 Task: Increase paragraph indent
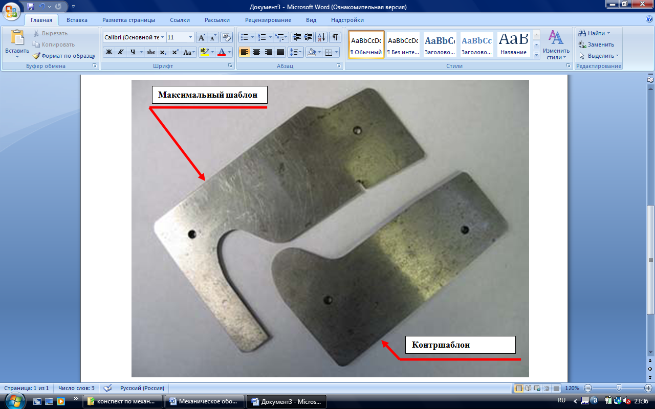pyautogui.click(x=309, y=37)
